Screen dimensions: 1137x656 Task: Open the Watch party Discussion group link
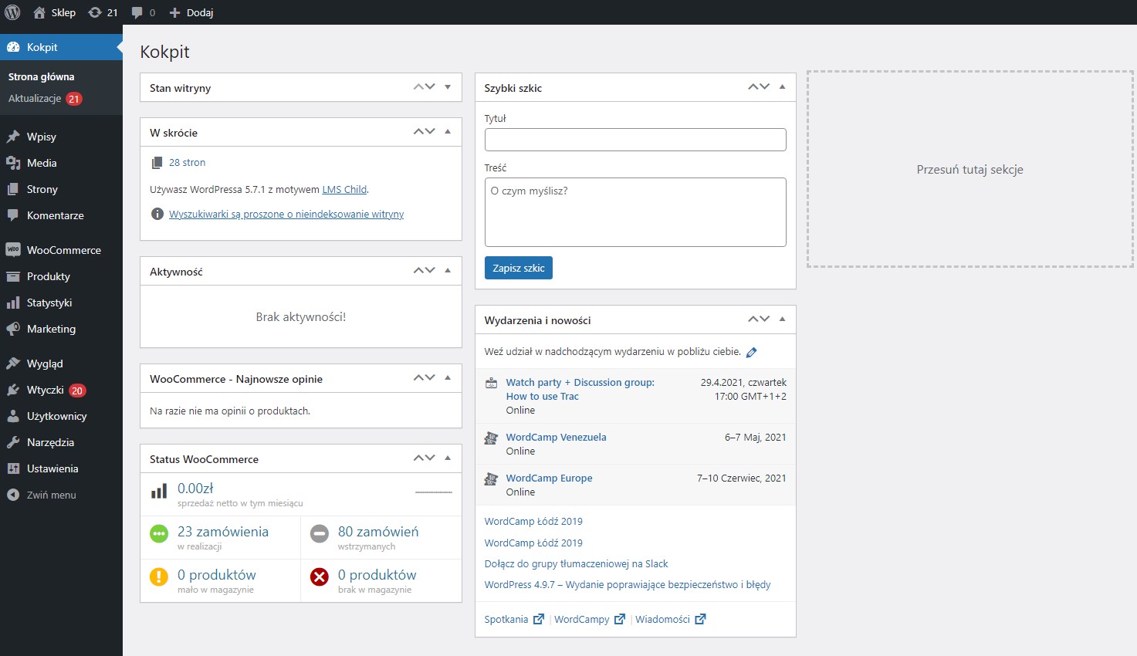click(580, 389)
